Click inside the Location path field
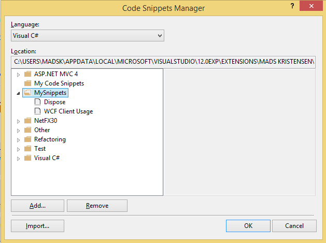Viewport: 326px width, 243px height. pyautogui.click(x=163, y=62)
